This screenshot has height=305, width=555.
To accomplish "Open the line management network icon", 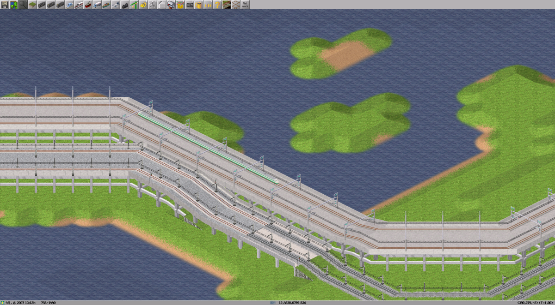I will 153,5.
